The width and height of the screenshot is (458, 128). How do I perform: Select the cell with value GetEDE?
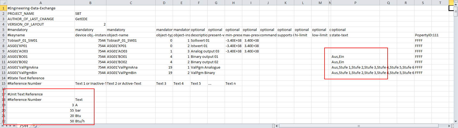[x=81, y=19]
